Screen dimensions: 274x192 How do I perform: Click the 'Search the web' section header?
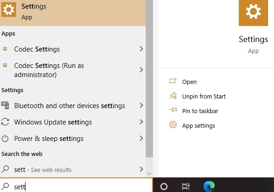(22, 154)
